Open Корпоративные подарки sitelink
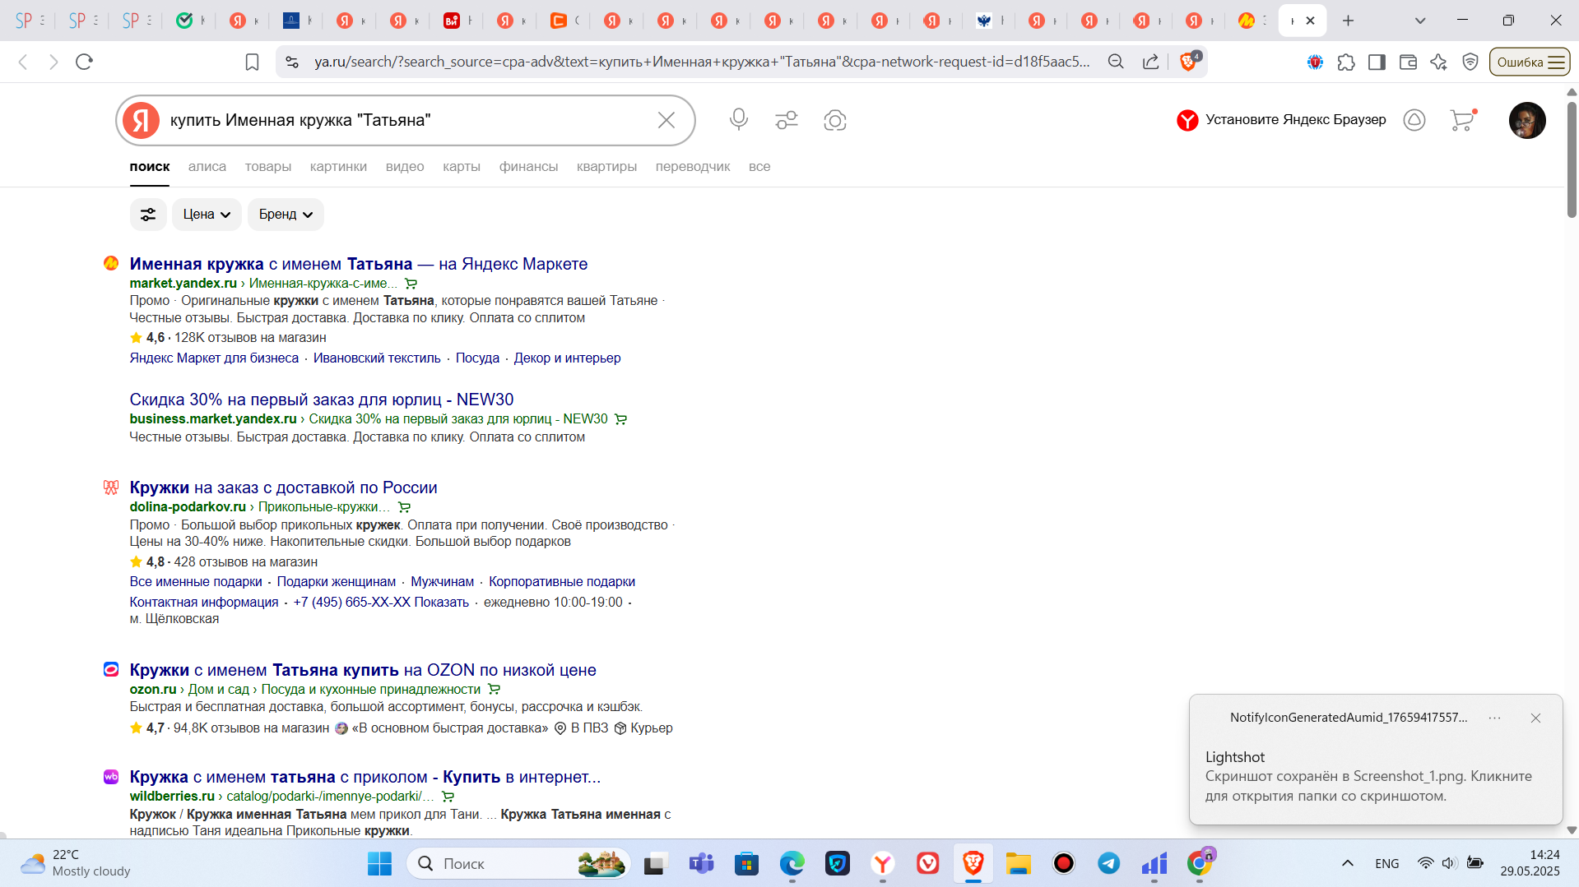 [562, 581]
